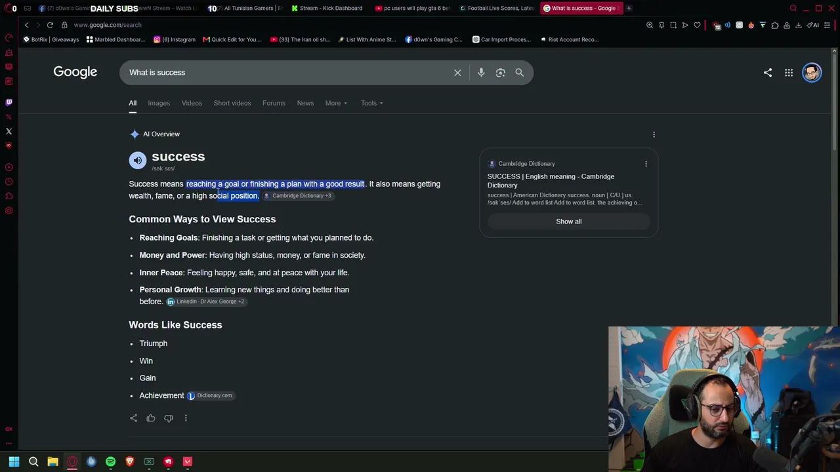Switch to Short videos tab
The height and width of the screenshot is (472, 840).
[232, 103]
